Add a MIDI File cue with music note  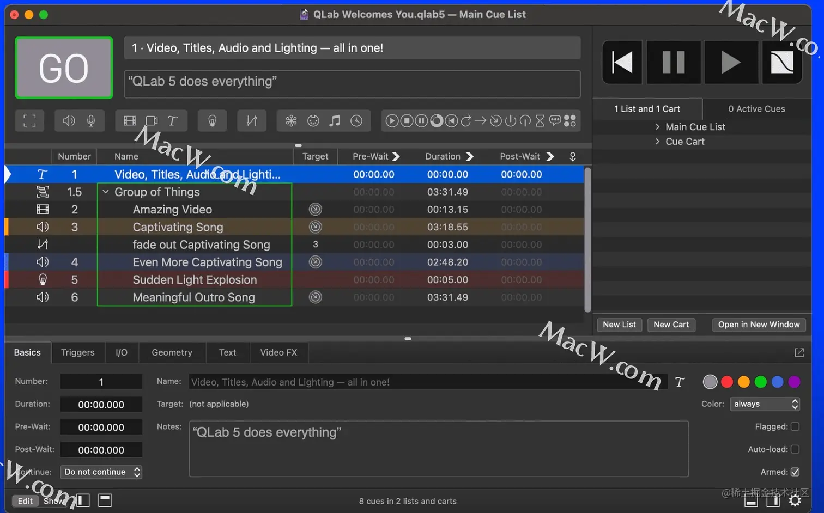[335, 121]
